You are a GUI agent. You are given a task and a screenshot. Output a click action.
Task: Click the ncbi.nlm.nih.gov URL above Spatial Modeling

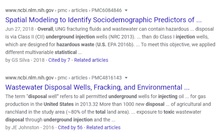point(30,11)
